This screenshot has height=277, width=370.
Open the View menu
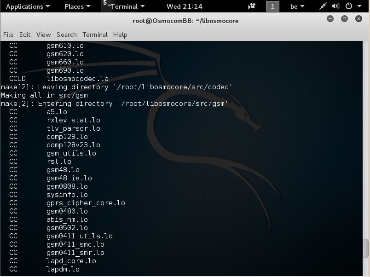(43, 35)
